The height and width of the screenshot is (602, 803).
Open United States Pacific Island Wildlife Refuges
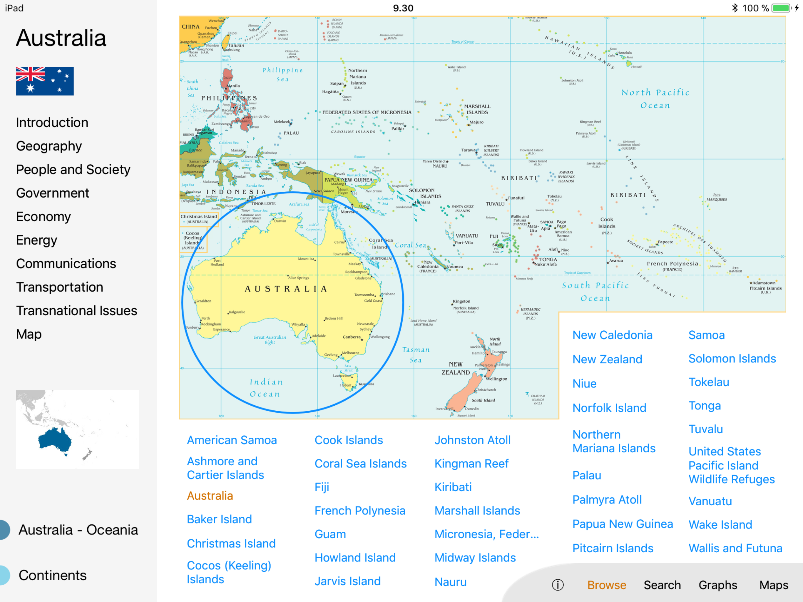click(731, 465)
